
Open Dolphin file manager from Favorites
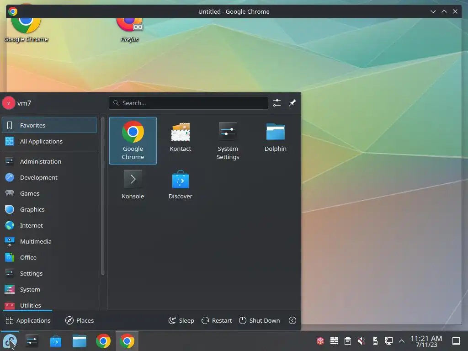[x=275, y=138]
